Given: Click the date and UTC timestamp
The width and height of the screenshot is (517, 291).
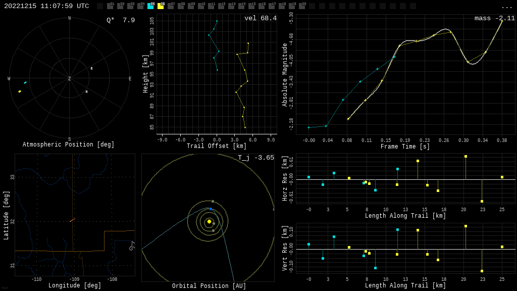Looking at the screenshot, I should [x=46, y=6].
